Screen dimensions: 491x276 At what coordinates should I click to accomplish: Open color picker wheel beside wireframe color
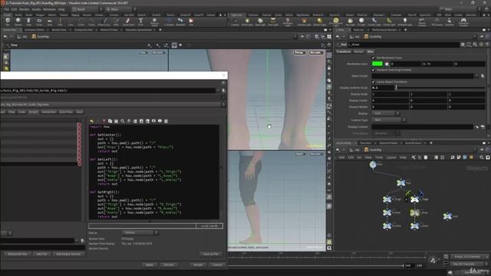point(387,64)
